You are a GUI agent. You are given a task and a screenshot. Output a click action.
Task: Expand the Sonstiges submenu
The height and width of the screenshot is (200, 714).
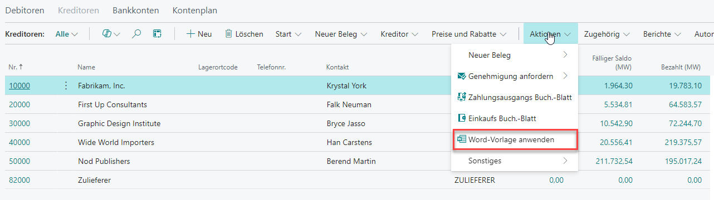tap(514, 161)
